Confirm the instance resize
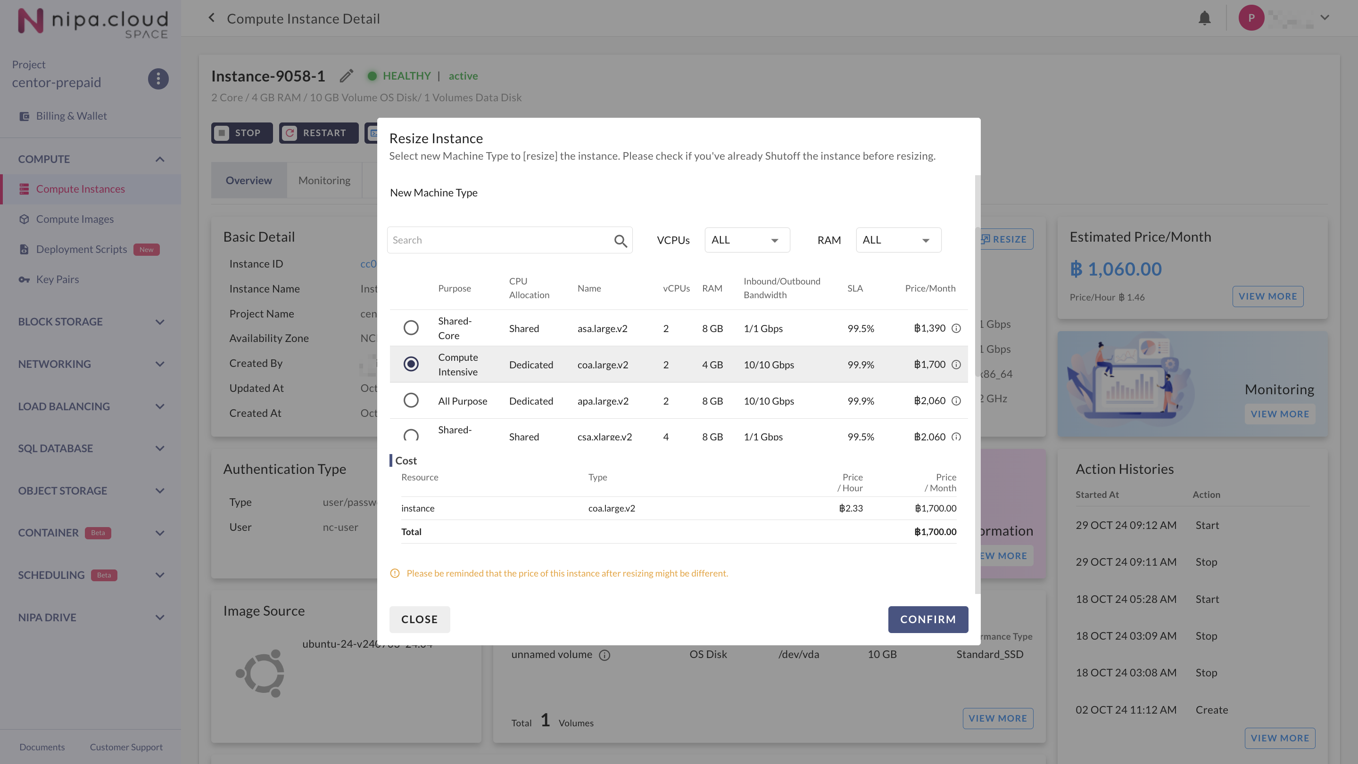The width and height of the screenshot is (1358, 764). [927, 619]
